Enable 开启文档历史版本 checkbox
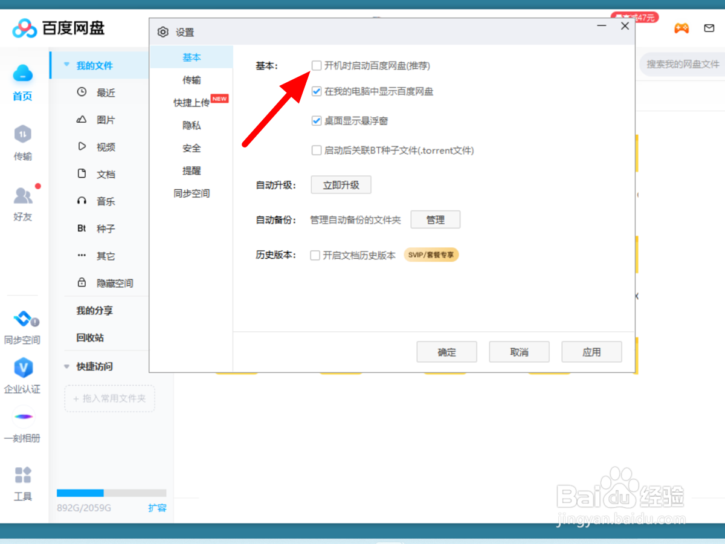Viewport: 725px width, 544px height. coord(315,255)
